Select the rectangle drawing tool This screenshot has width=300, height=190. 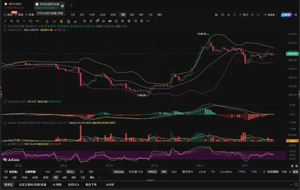[31, 21]
